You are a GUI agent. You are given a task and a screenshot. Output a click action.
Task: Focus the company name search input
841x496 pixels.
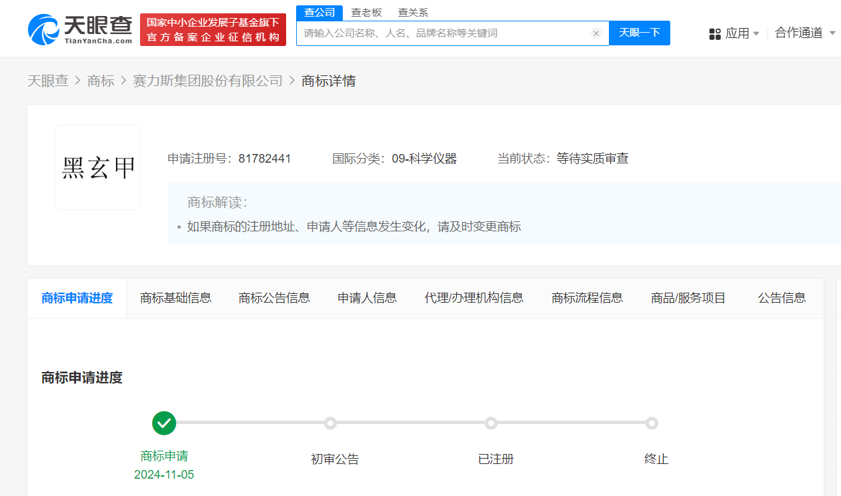click(x=444, y=33)
